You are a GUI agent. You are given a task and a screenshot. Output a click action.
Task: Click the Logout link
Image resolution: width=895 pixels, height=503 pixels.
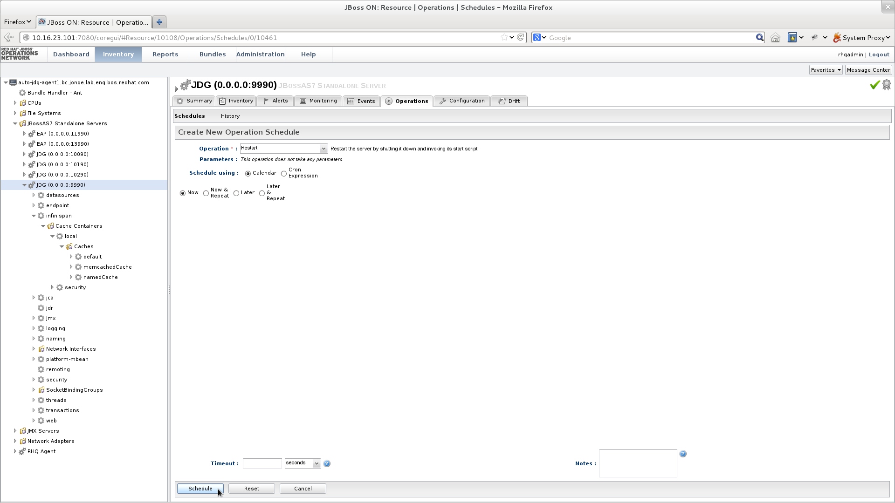pyautogui.click(x=879, y=54)
